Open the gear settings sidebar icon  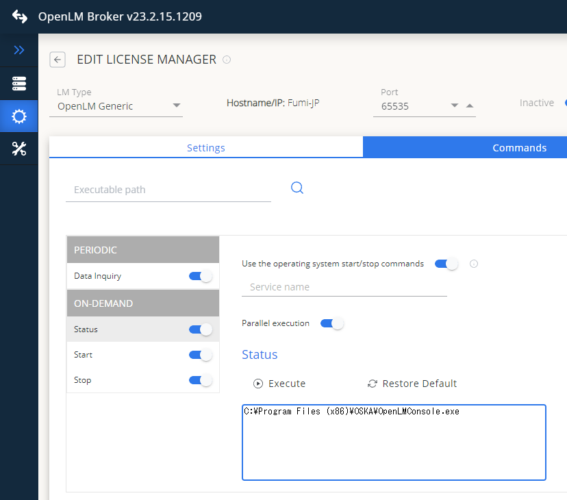[19, 117]
